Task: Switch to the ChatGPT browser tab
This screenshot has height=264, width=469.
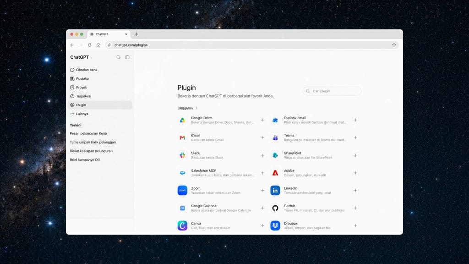Action: point(109,34)
